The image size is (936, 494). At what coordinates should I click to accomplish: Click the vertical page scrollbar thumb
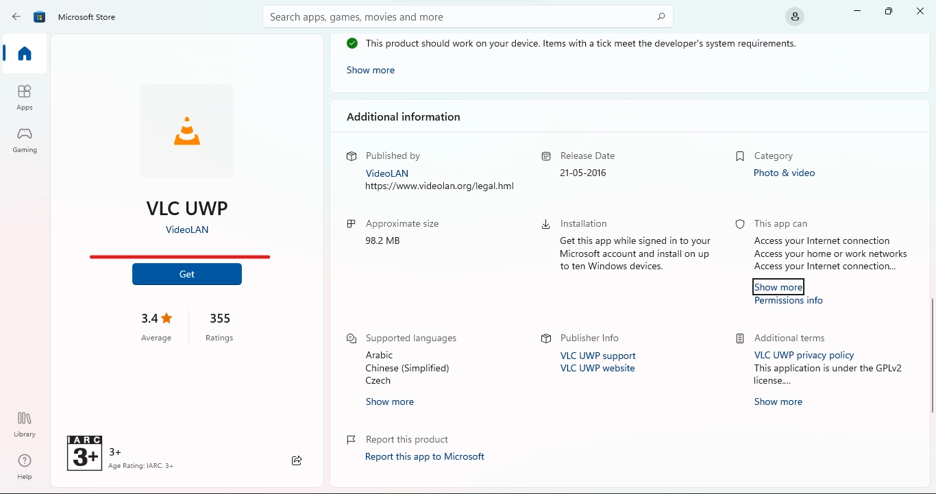(933, 356)
